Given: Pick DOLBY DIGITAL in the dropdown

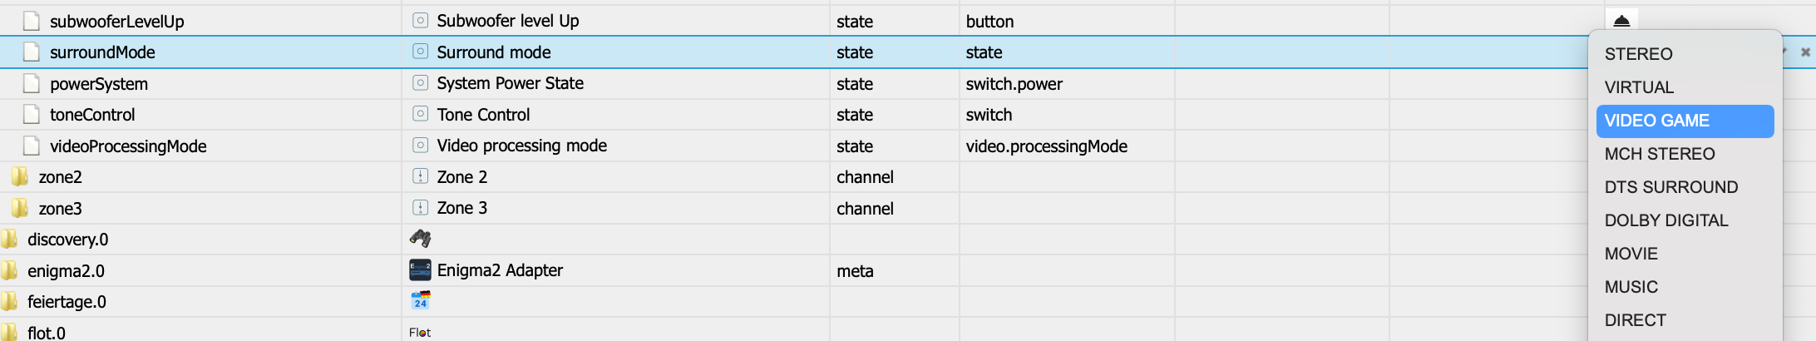Looking at the screenshot, I should (1665, 220).
